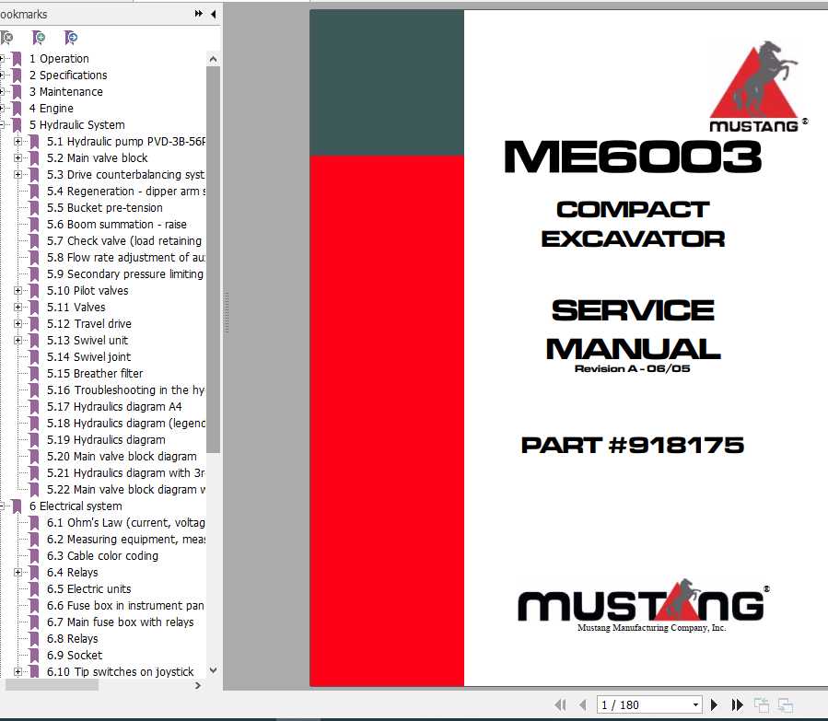Click the single page view icon in status bar
Viewport: 828px width, 721px height.
(762, 704)
